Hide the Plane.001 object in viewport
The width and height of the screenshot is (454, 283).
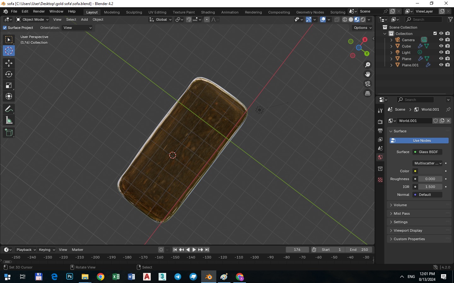[441, 65]
